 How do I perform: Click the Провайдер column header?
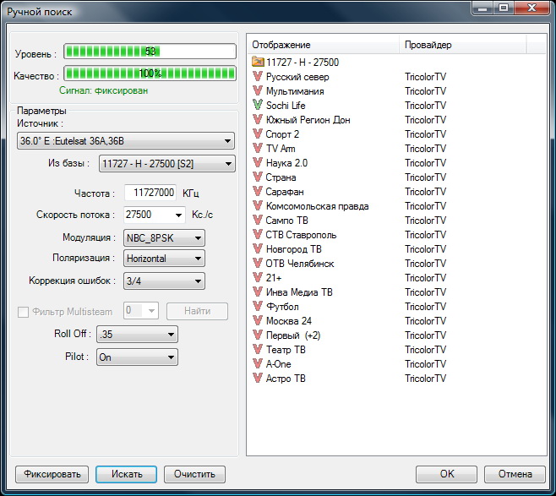coord(462,44)
